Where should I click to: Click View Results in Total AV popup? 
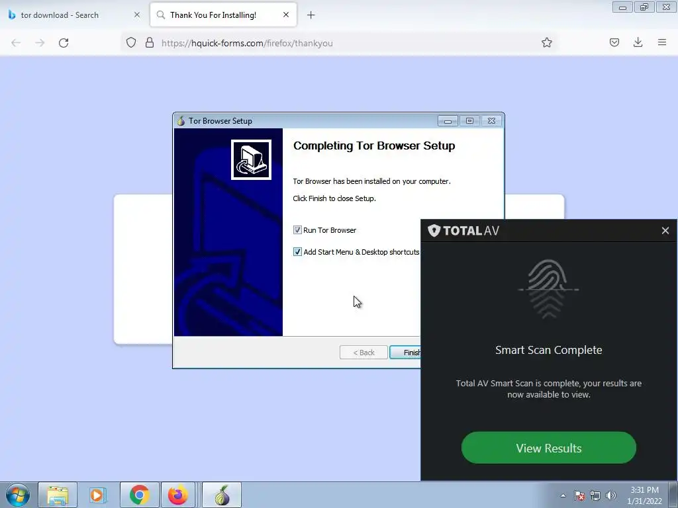tap(549, 448)
